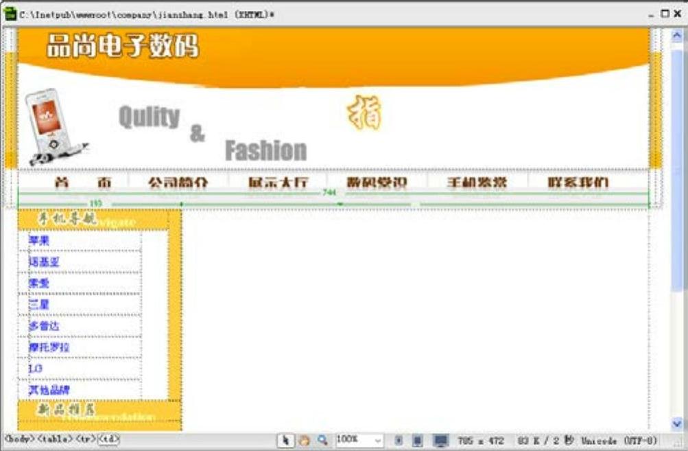Click the 83 K / 2 秒 download size readout

(545, 441)
